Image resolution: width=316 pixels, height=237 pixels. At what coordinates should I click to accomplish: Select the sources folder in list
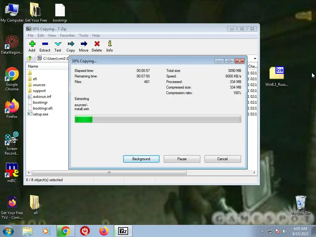tap(39, 85)
